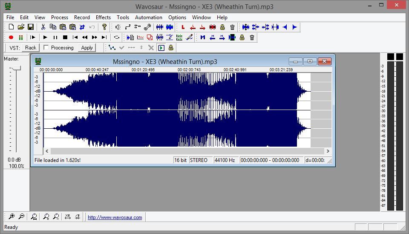Viewport: 409px width, 234px height.
Task: Toggle the loop points lock icon
Action: click(x=222, y=27)
